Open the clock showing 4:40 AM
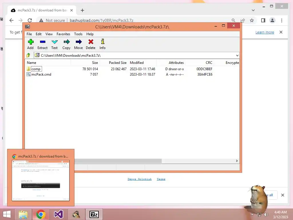Viewport: 293px width, 220px height. (280, 214)
